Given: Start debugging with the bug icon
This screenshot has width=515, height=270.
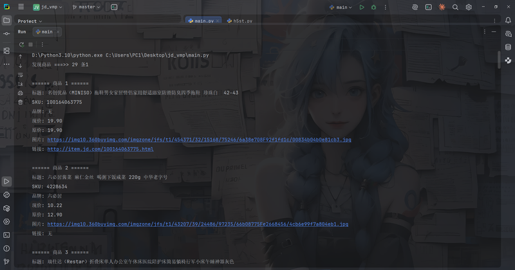Looking at the screenshot, I should (373, 7).
